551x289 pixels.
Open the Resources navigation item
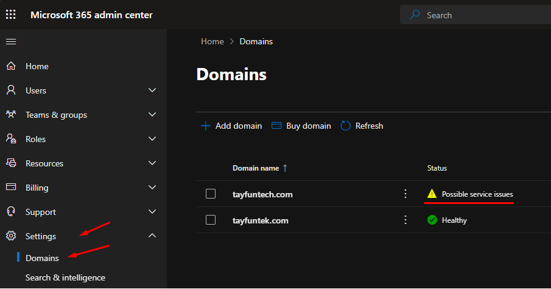point(44,163)
